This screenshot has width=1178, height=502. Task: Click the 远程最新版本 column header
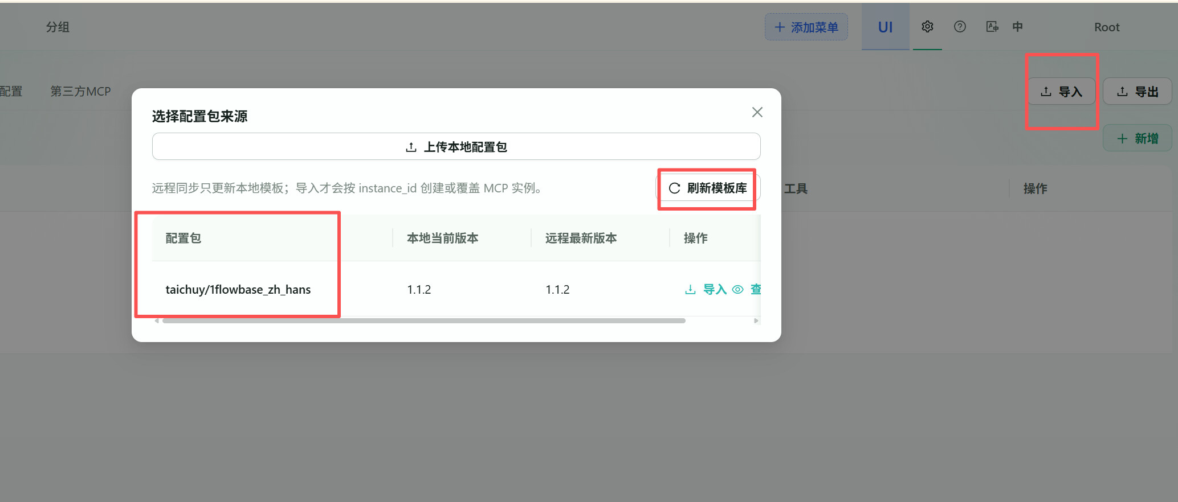point(600,238)
